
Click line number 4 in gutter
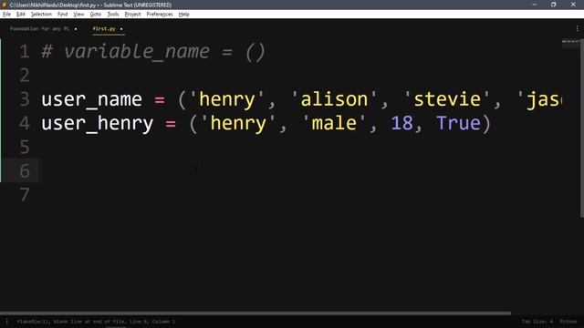(25, 123)
